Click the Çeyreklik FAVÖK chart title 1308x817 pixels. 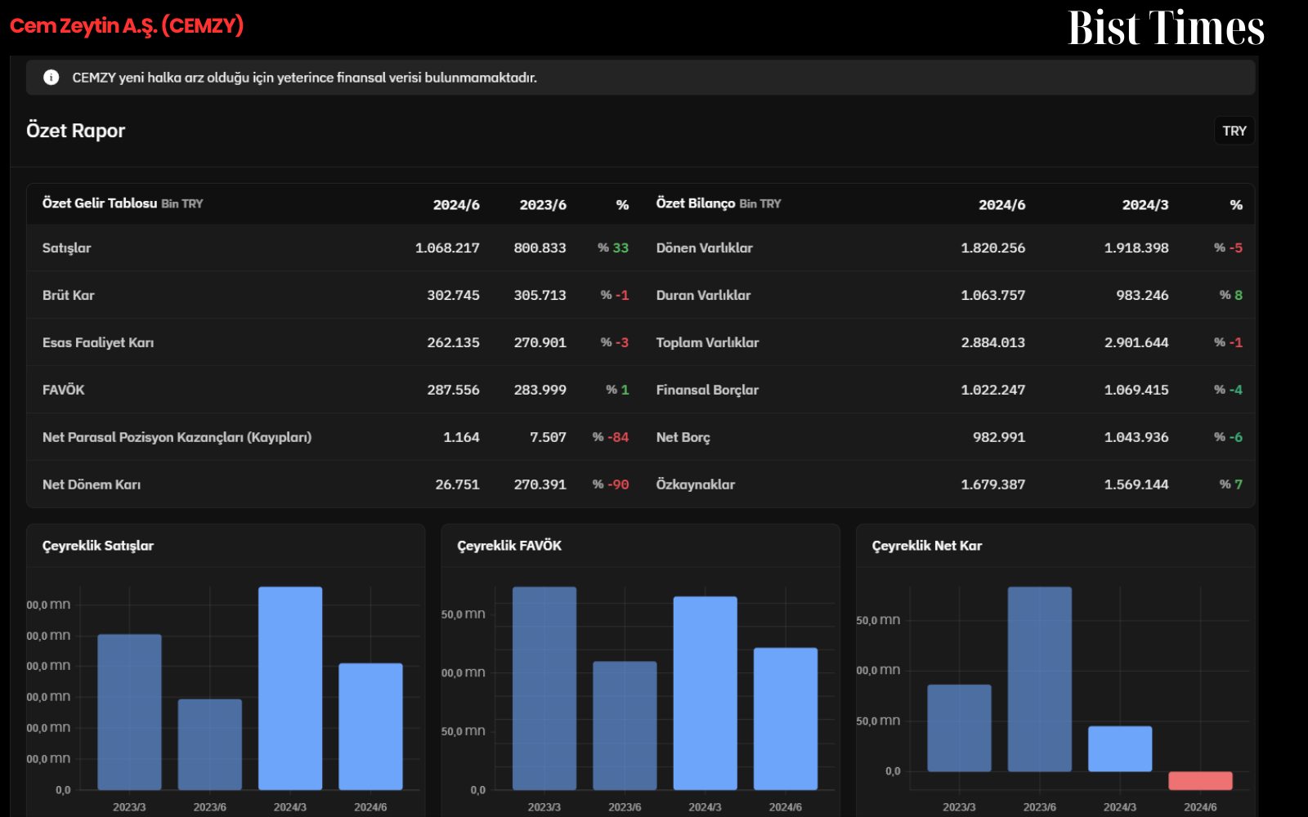(x=509, y=546)
